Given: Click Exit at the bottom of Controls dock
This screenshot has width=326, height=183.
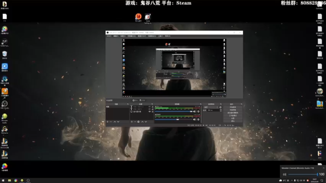Looking at the screenshot, I should coord(233,121).
